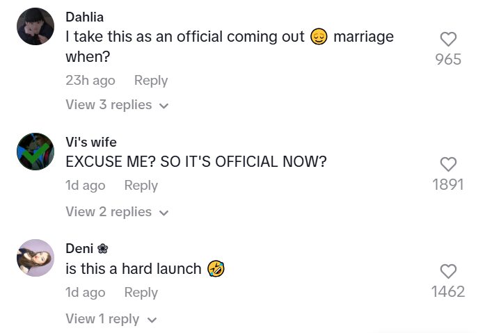Open the Dahlia username link
Screen dimensions: 485x333
click(84, 17)
